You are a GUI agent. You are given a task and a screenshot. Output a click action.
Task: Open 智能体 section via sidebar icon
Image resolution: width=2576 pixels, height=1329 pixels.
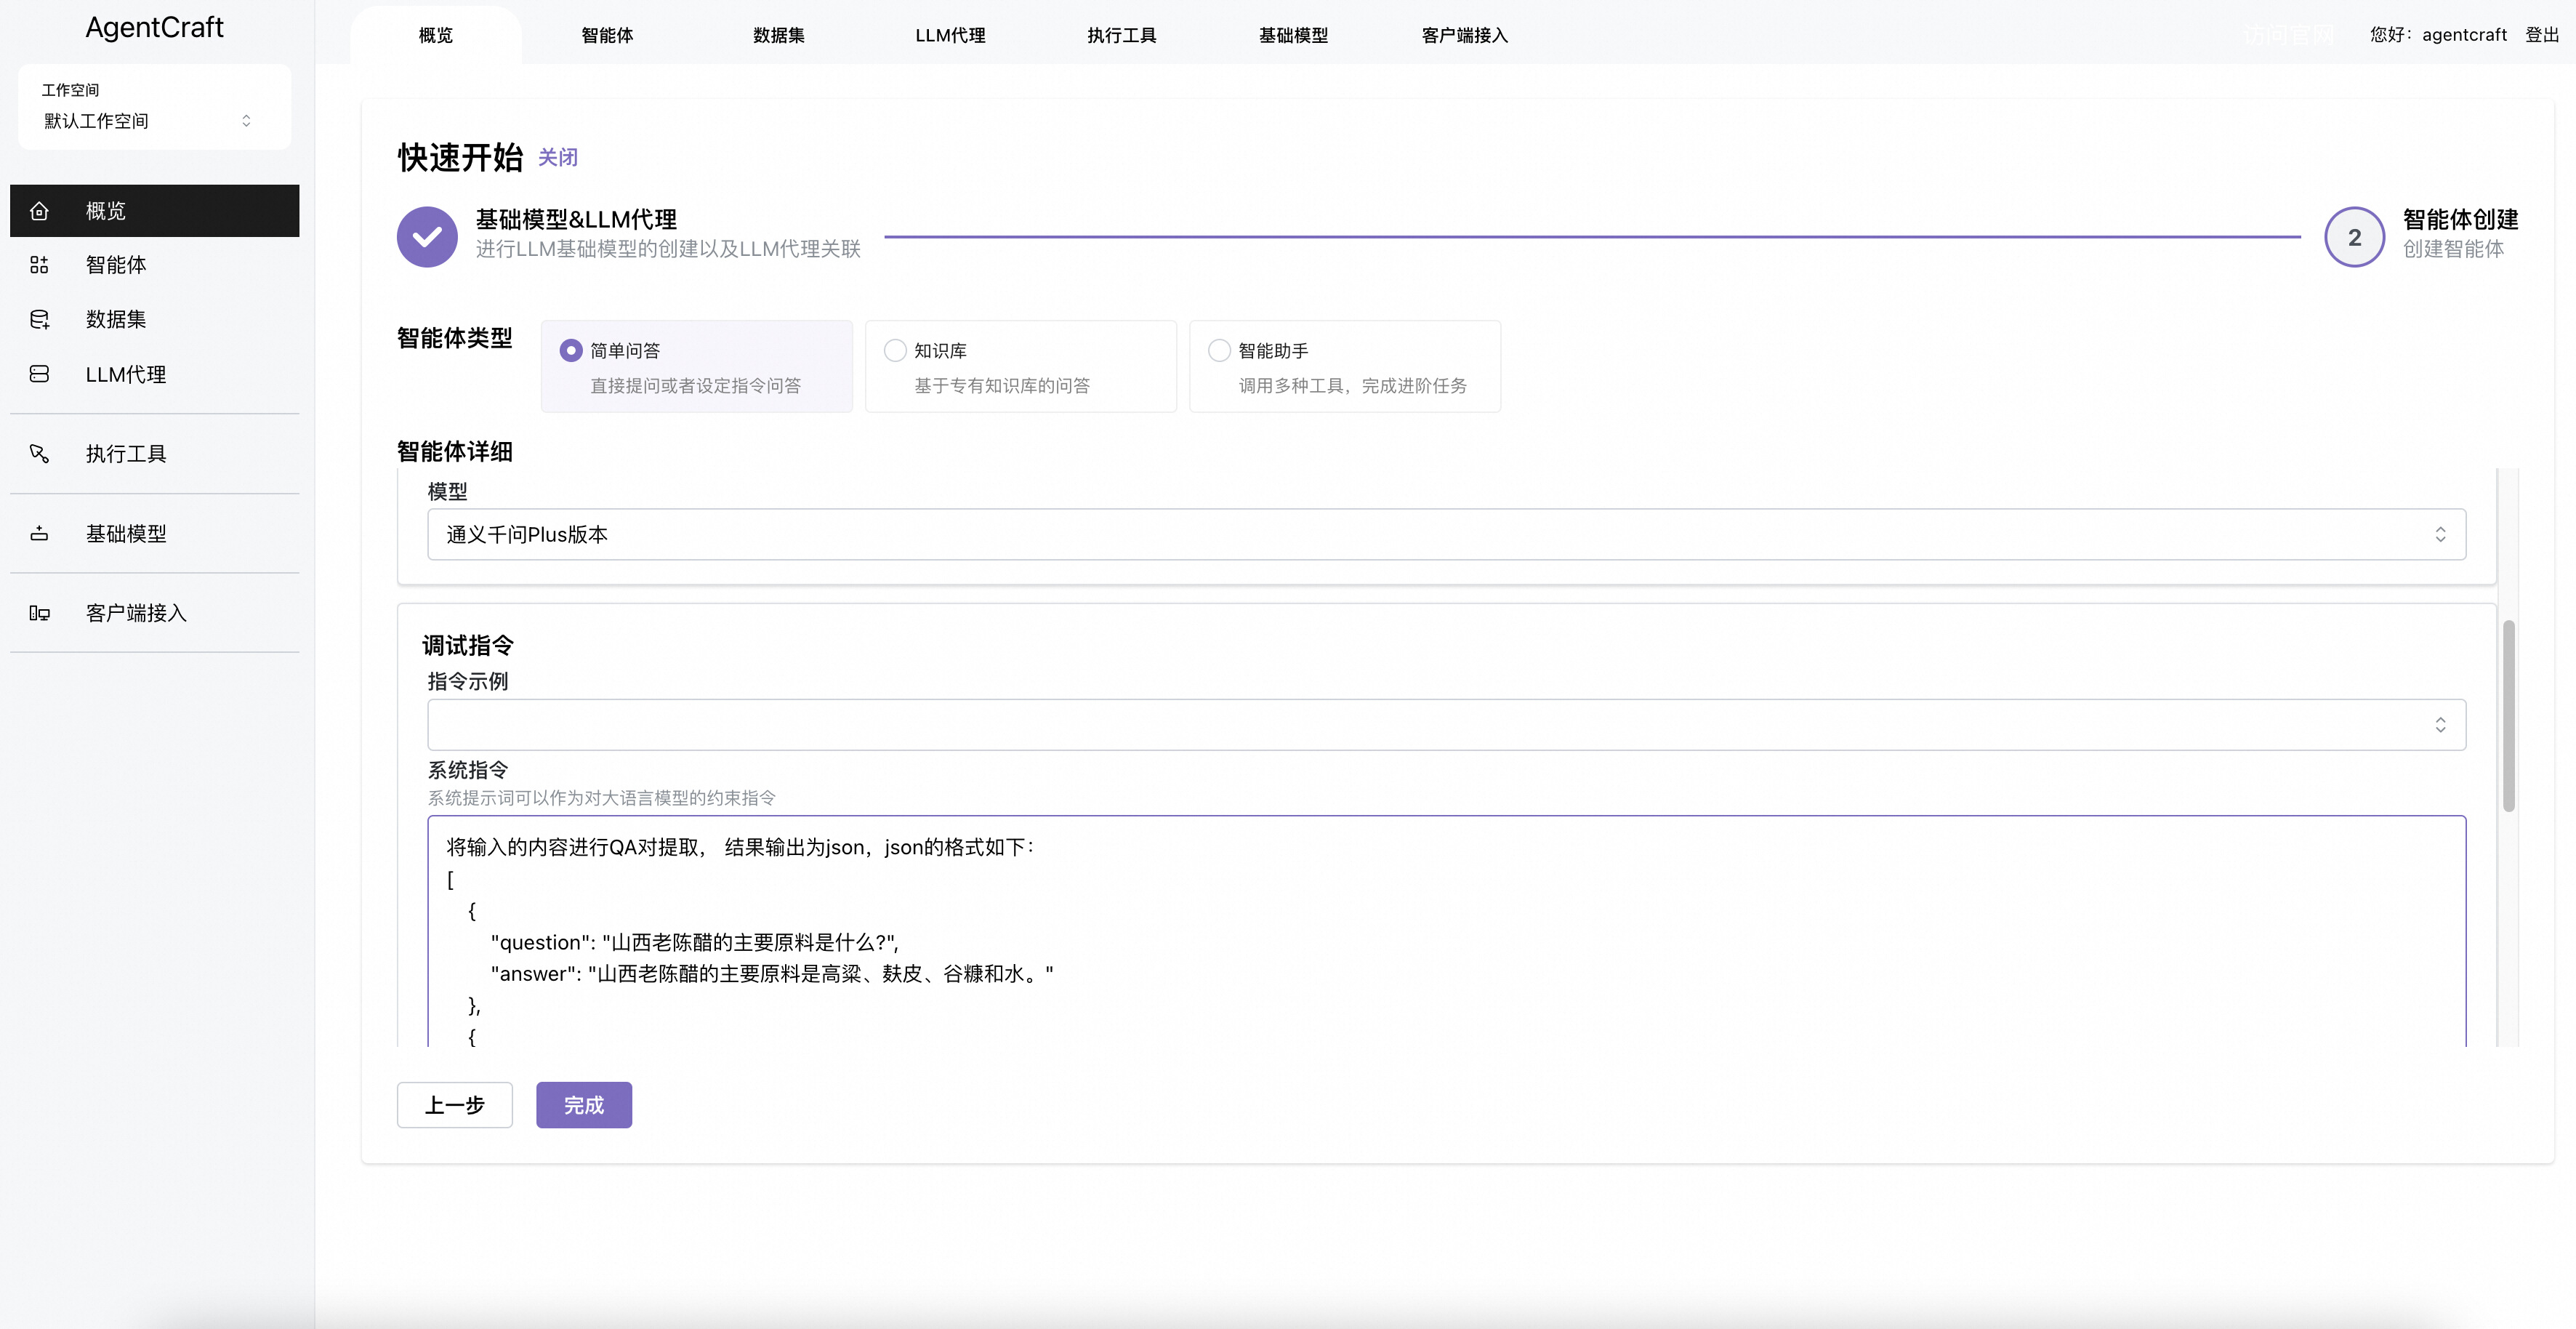coord(40,265)
